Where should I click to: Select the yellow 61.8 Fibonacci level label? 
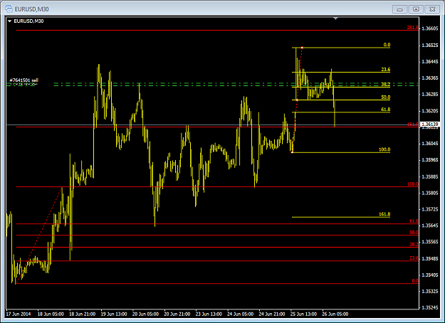pos(386,110)
